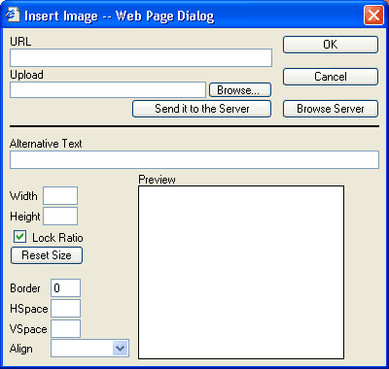Click the Height input box
The width and height of the screenshot is (389, 369).
(x=60, y=217)
